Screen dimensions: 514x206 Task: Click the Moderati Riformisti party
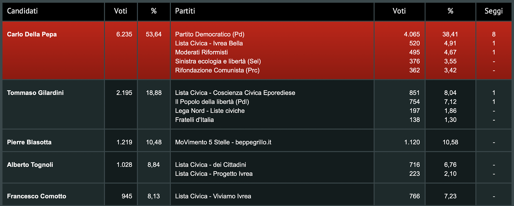click(x=201, y=52)
